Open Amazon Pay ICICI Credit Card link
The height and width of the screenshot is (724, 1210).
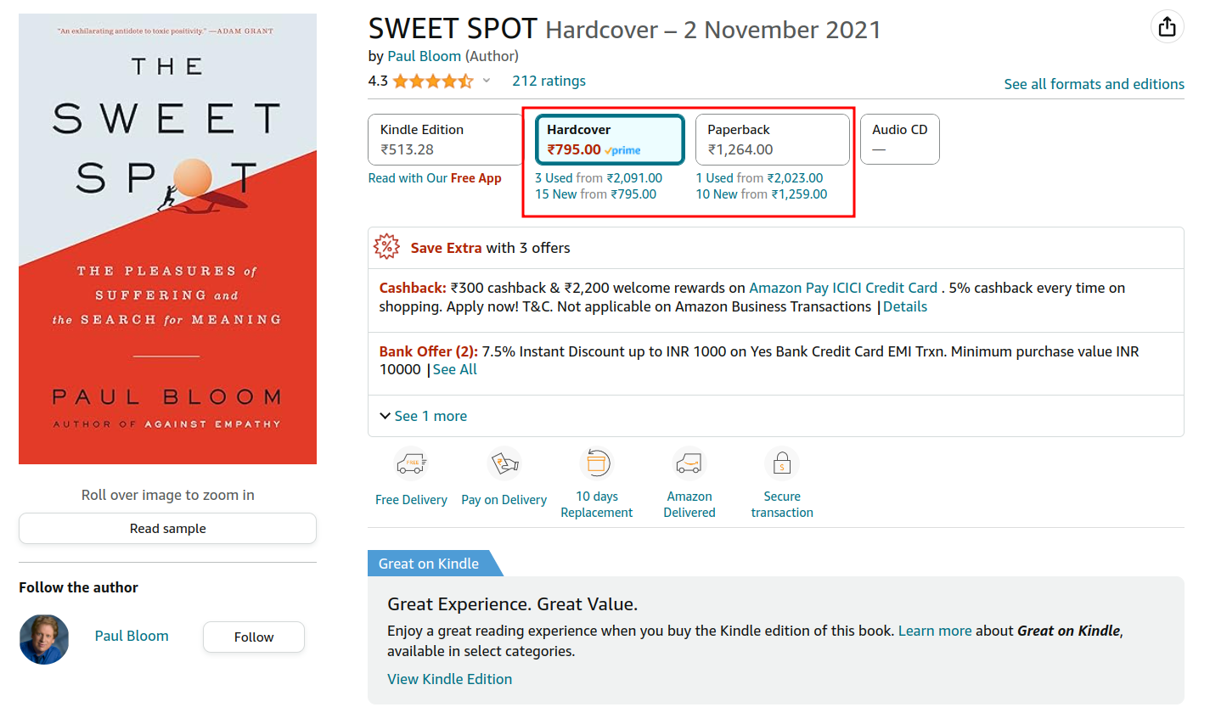843,288
